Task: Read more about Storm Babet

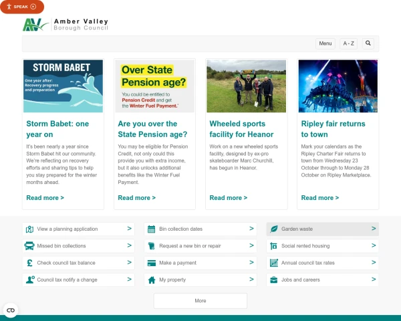Action: point(45,198)
